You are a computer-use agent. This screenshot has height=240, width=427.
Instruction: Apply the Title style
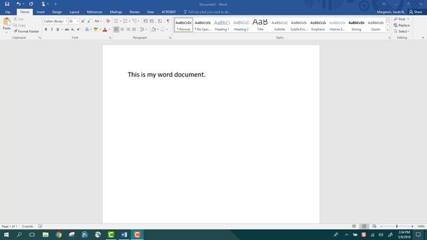click(x=260, y=25)
